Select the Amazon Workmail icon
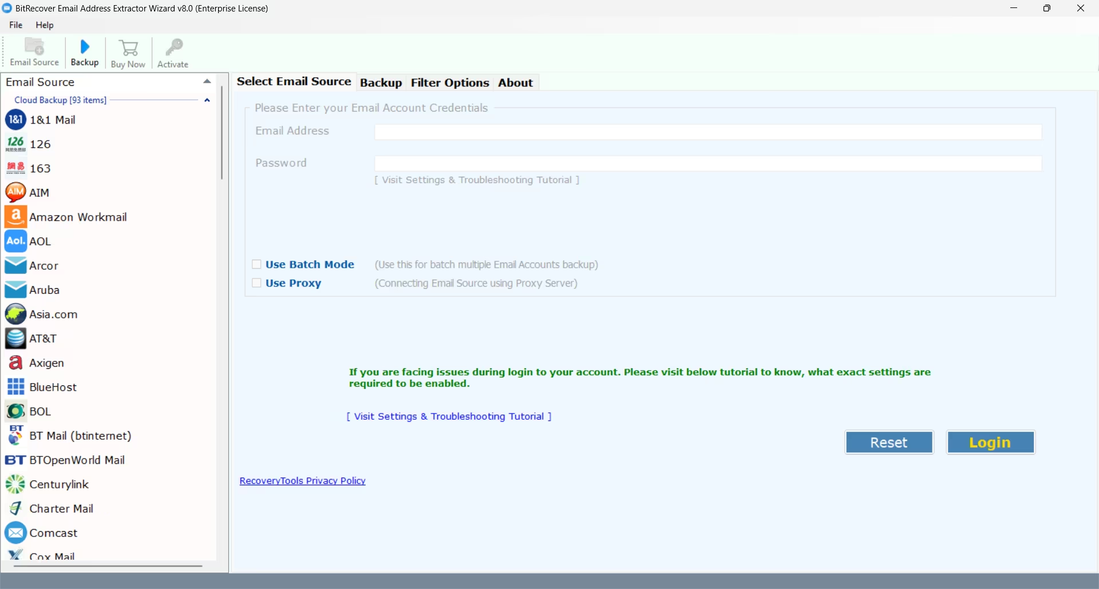The image size is (1099, 589). pyautogui.click(x=15, y=217)
